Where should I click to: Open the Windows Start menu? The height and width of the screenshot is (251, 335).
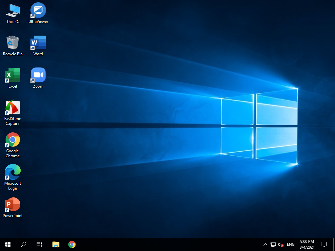[x=8, y=244]
